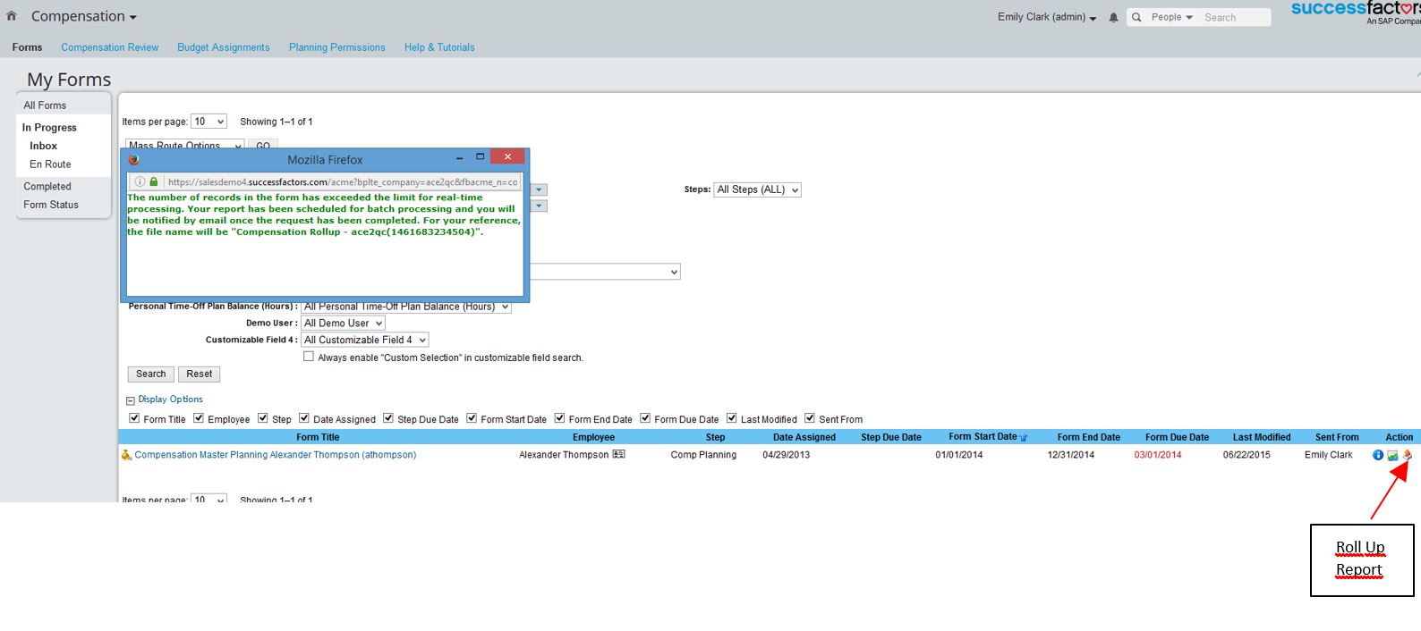Show site info in the Firefox popup
The image size is (1421, 631).
[140, 181]
